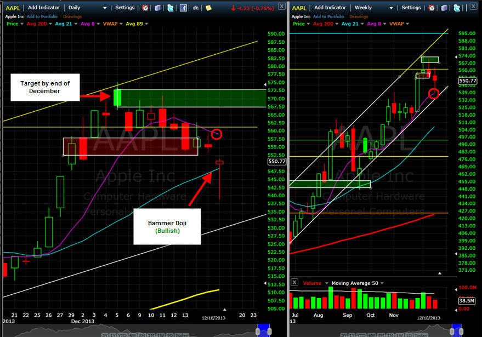Select 5Y range under Daily chart
This screenshot has height=337, width=482.
point(105,335)
